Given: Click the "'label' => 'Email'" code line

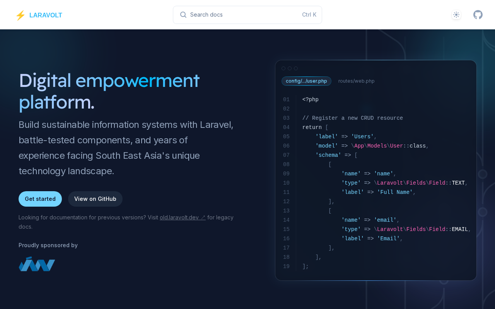Looking at the screenshot, I should (x=372, y=239).
